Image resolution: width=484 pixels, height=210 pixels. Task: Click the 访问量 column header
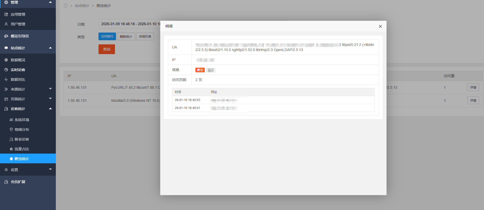click(x=449, y=76)
